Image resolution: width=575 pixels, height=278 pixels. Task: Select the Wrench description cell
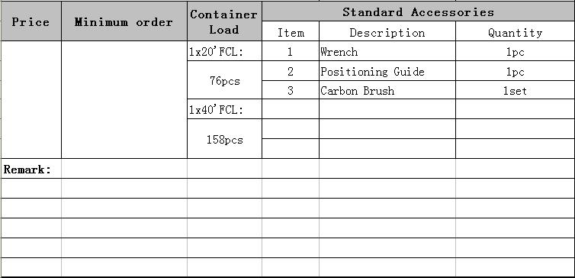click(387, 50)
